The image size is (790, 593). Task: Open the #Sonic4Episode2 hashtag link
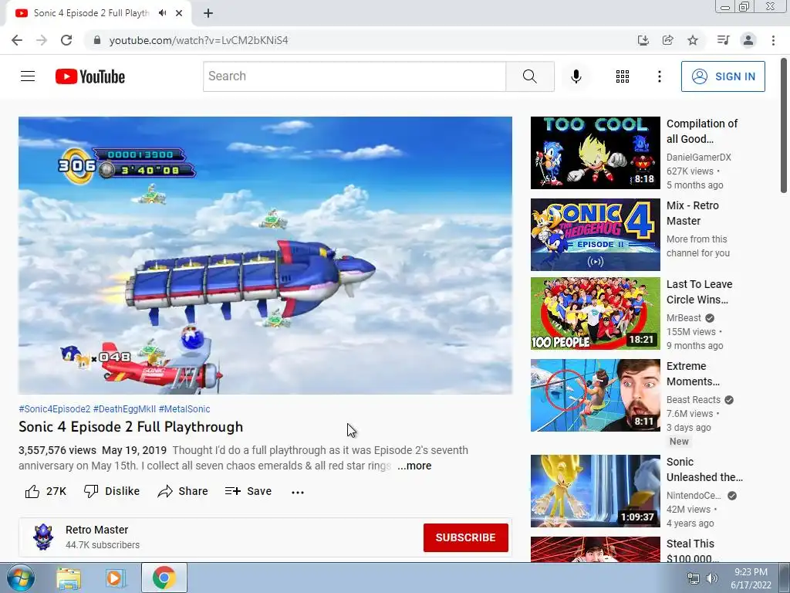coord(55,409)
